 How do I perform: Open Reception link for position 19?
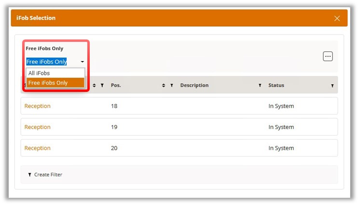click(37, 127)
